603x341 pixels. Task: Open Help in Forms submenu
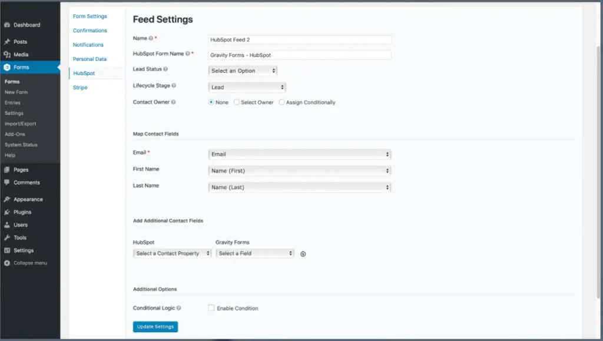click(10, 155)
